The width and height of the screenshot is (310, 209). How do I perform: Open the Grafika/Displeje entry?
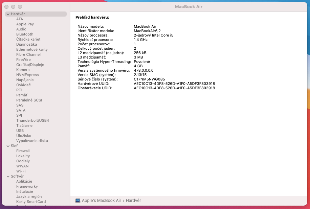click(x=30, y=65)
